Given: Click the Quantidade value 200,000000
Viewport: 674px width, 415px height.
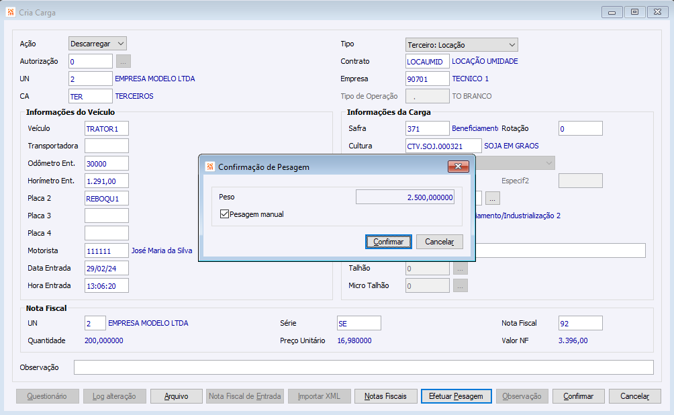Looking at the screenshot, I should point(104,340).
